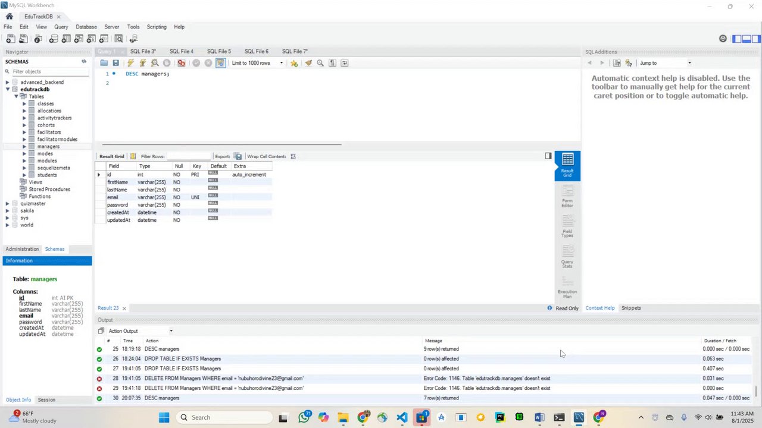Expand the advanced_backend schema
The image size is (762, 428).
[8, 82]
